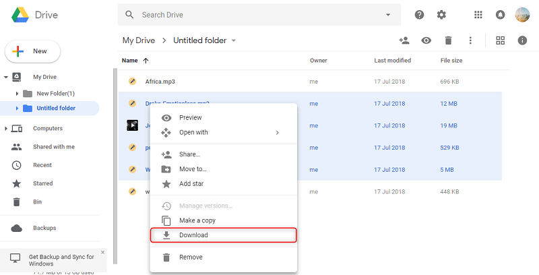Click the 696 KB file size cell
This screenshot has width=539, height=275.
click(449, 82)
